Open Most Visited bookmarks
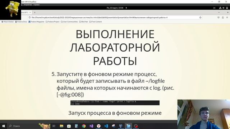Screen dimensions: 230x129 8,21
